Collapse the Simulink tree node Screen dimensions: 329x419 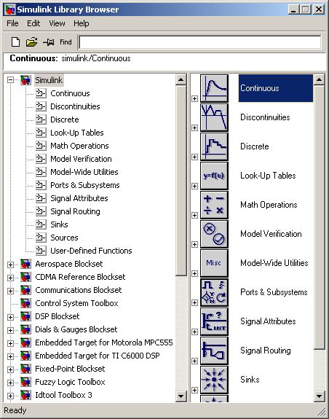click(x=10, y=80)
